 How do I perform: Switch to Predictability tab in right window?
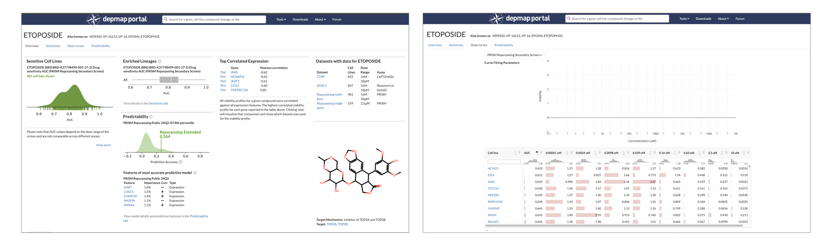click(504, 45)
